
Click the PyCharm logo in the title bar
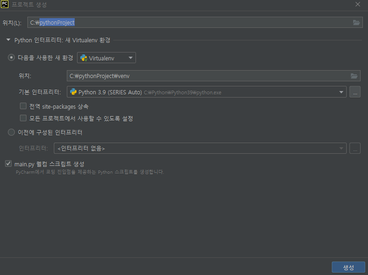pos(5,4)
